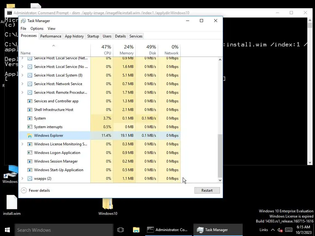Click the System interrupts process icon
Viewport: 315px width, 236px height.
click(30, 127)
